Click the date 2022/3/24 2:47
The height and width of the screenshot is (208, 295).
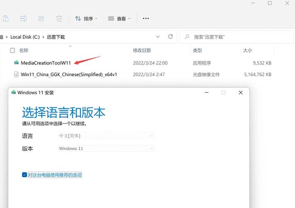coord(149,74)
